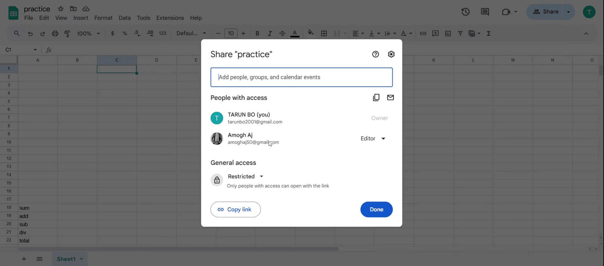Toggle strikethrough formatting
The height and width of the screenshot is (266, 604).
point(282,33)
